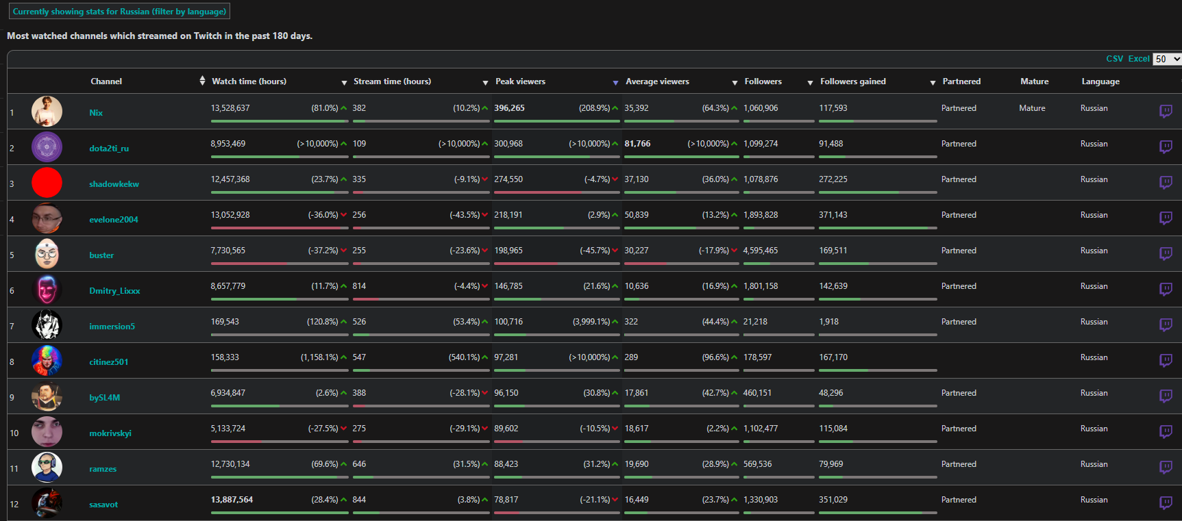Open the Nix channel link
Image resolution: width=1182 pixels, height=521 pixels.
point(96,113)
